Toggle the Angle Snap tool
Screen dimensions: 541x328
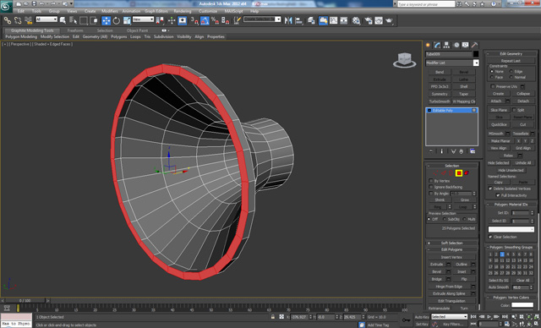pos(205,20)
